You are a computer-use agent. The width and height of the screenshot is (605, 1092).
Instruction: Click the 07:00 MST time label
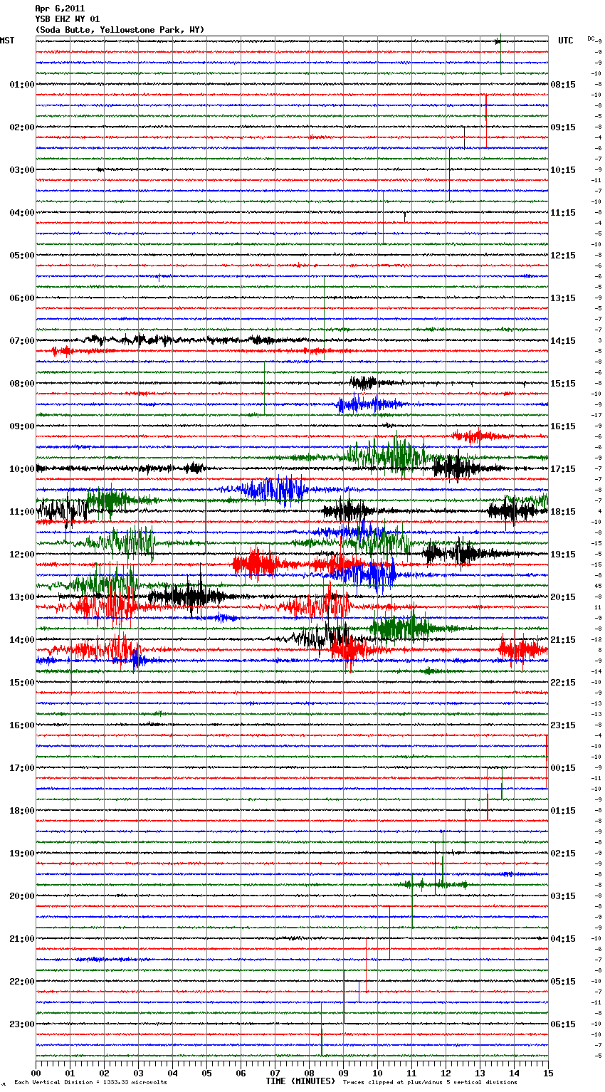click(x=21, y=341)
